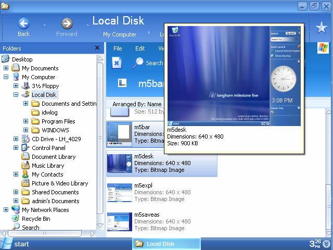
Task: Select the m5saveas thumbnail image
Action: click(120, 221)
